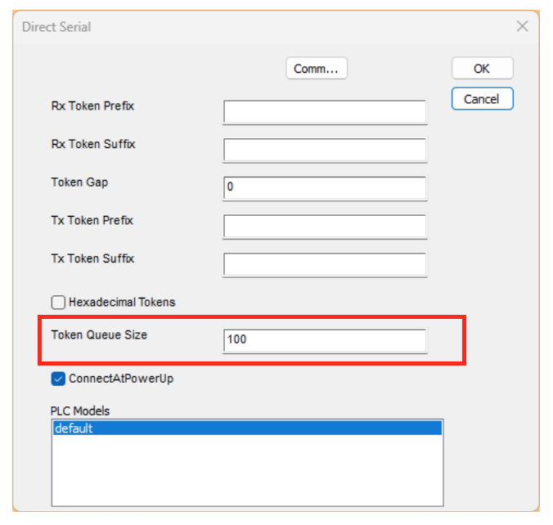Click the Tx Token Suffix label
The height and width of the screenshot is (525, 553).
[92, 258]
